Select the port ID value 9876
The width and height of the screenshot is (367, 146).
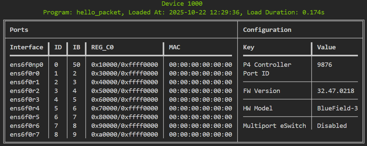[324, 64]
